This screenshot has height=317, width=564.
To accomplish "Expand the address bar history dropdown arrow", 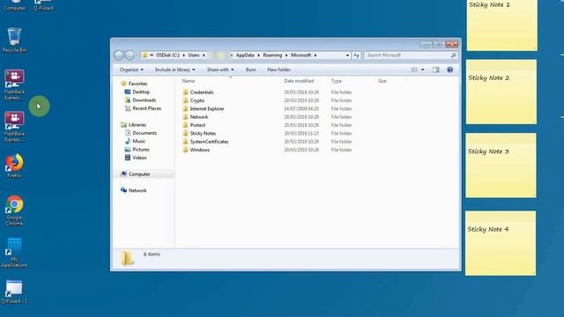I will (347, 55).
